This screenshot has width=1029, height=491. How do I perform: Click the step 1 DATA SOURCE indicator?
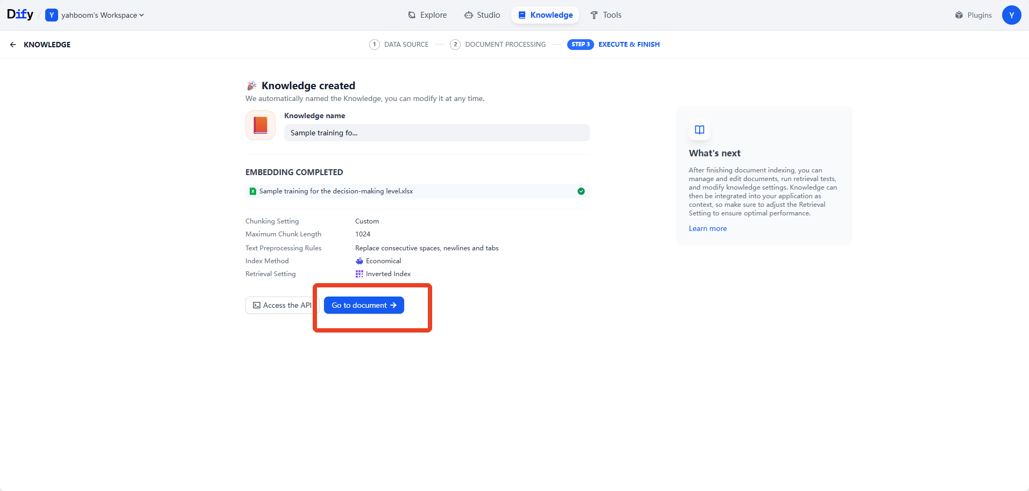(399, 45)
